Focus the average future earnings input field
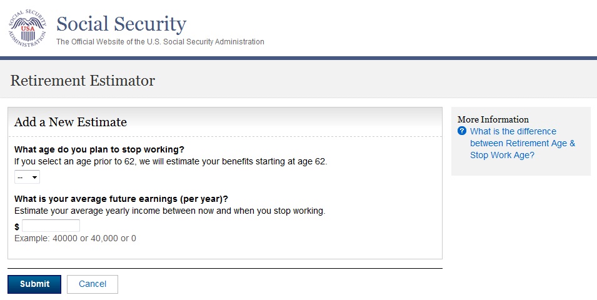This screenshot has width=597, height=300. tap(51, 226)
